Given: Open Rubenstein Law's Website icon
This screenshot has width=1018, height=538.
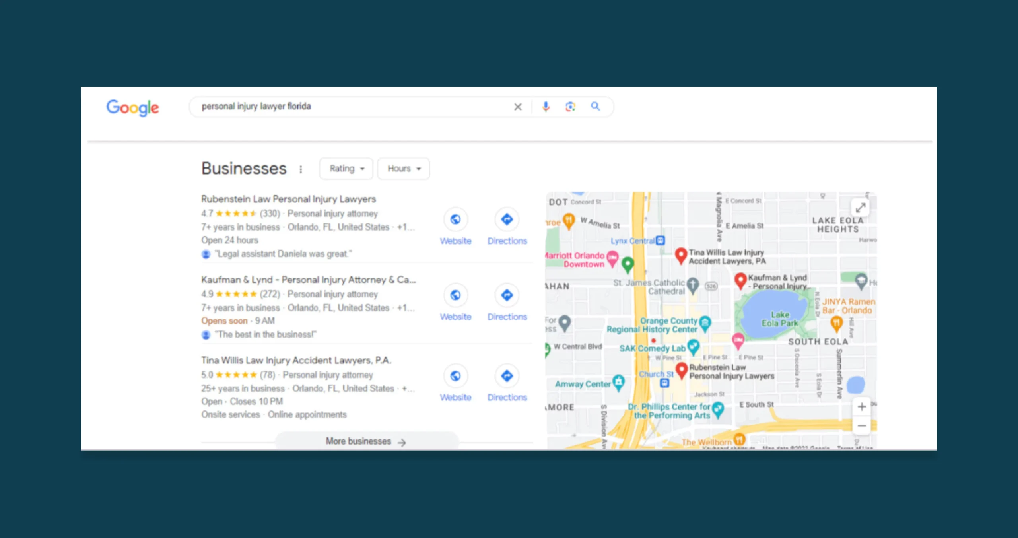Looking at the screenshot, I should (x=455, y=219).
